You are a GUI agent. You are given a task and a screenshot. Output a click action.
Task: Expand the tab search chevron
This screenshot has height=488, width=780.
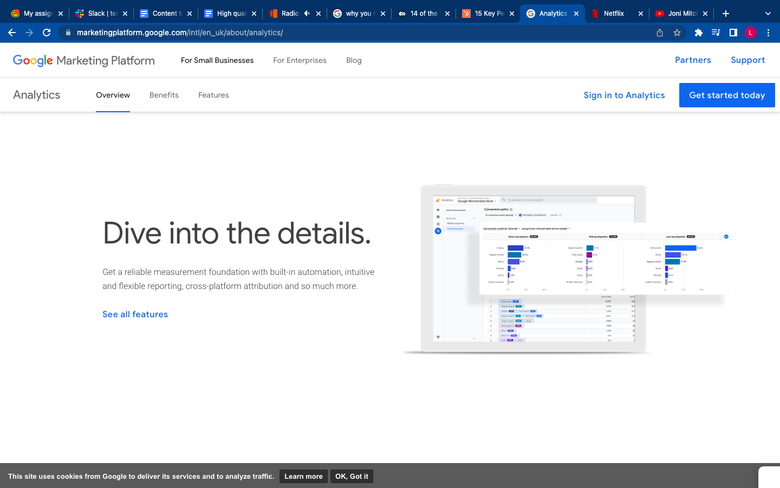pos(768,14)
